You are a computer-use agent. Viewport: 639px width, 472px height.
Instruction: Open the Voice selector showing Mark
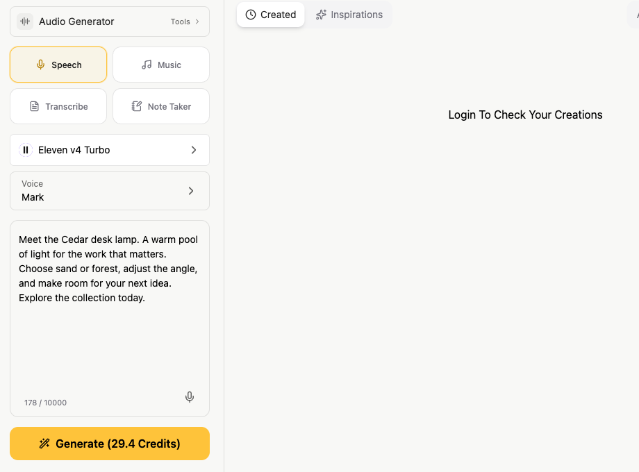tap(110, 191)
